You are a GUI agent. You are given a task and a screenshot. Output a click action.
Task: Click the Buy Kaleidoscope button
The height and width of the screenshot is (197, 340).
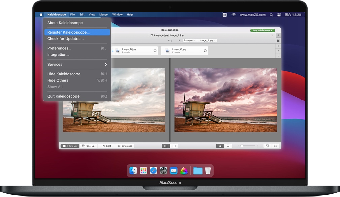tap(262, 31)
